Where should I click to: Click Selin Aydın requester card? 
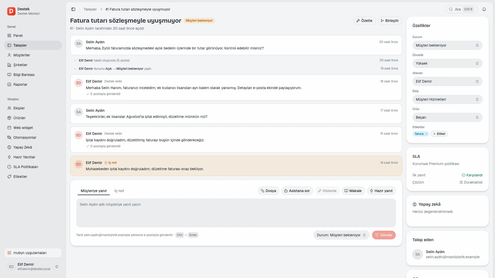(447, 254)
